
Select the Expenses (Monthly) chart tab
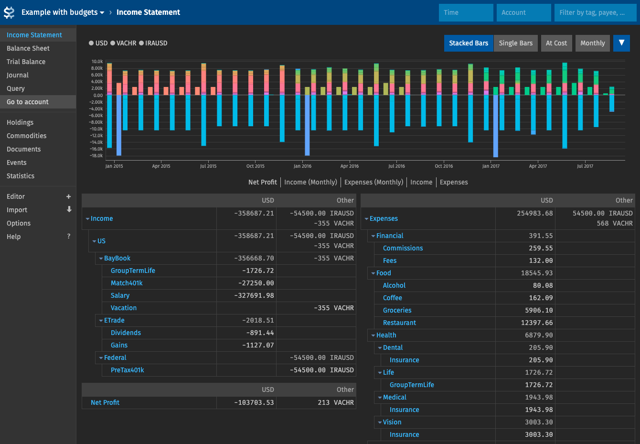point(373,182)
